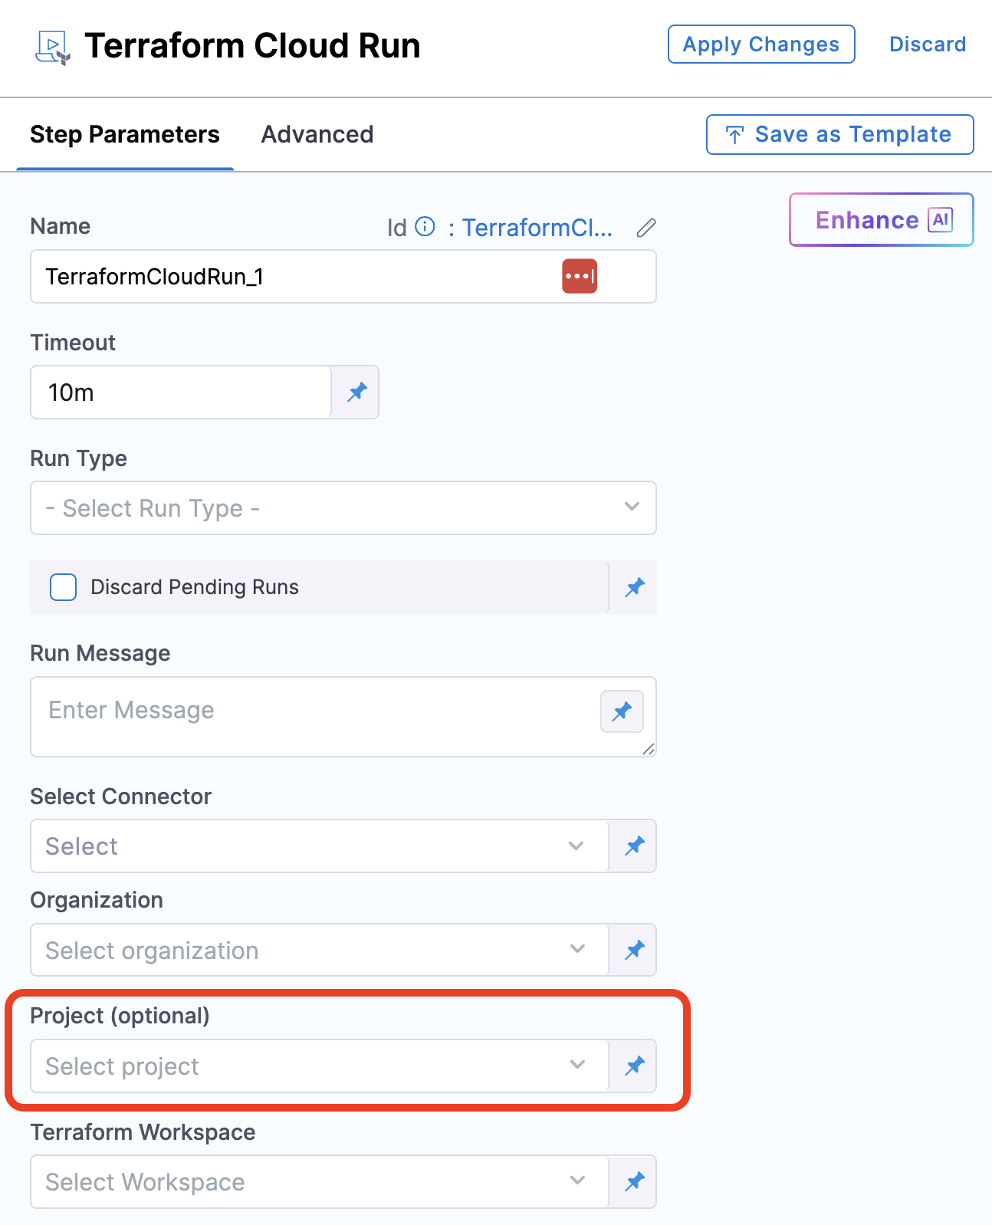Image resolution: width=992 pixels, height=1225 pixels.
Task: Switch to the Advanced tab
Action: 317,135
